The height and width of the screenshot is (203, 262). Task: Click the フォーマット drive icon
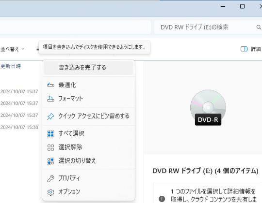pyautogui.click(x=50, y=99)
